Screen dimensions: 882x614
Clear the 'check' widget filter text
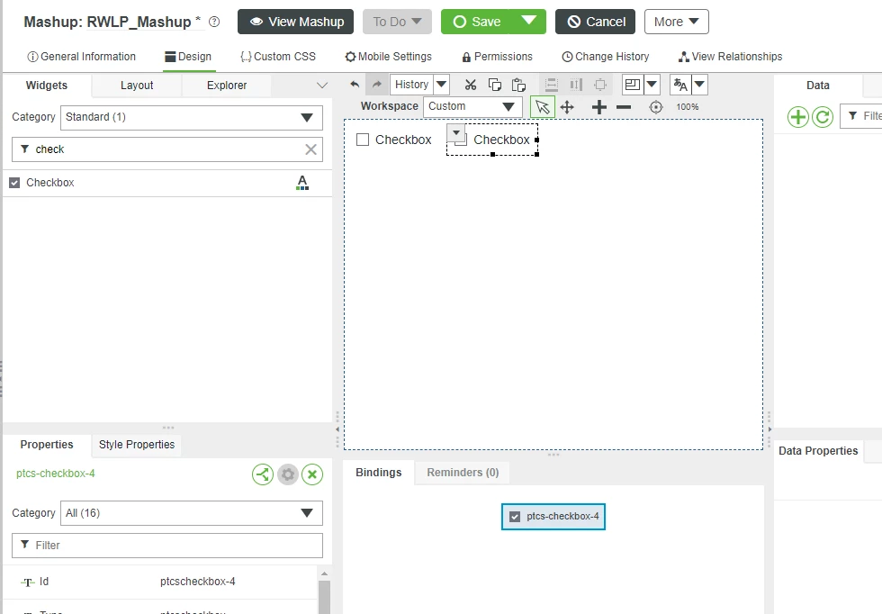(x=310, y=149)
